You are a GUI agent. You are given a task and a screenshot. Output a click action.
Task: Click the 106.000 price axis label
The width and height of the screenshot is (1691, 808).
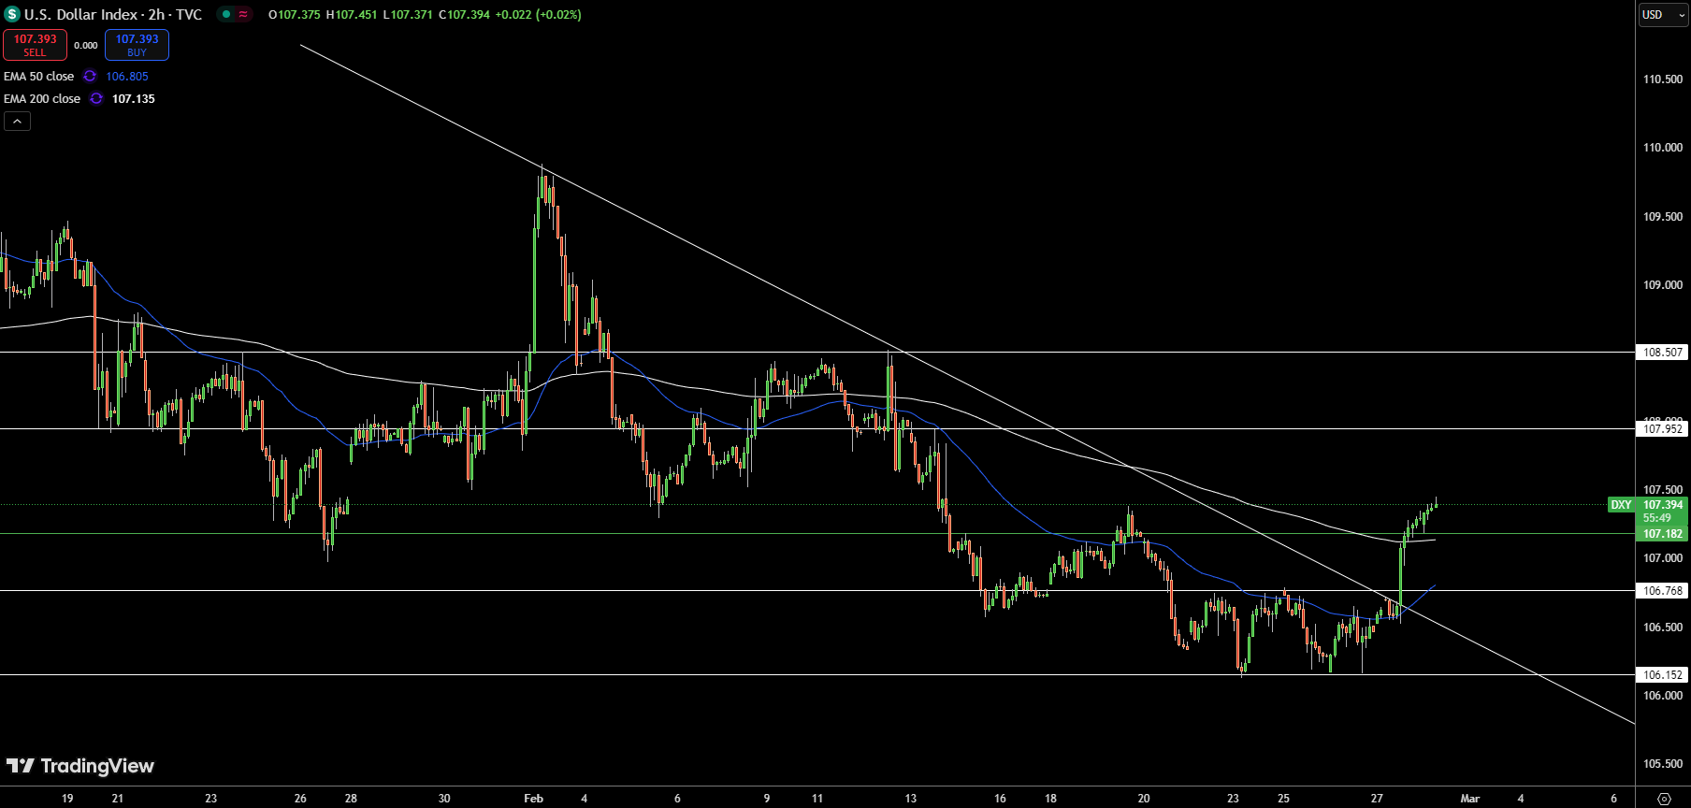click(x=1663, y=696)
